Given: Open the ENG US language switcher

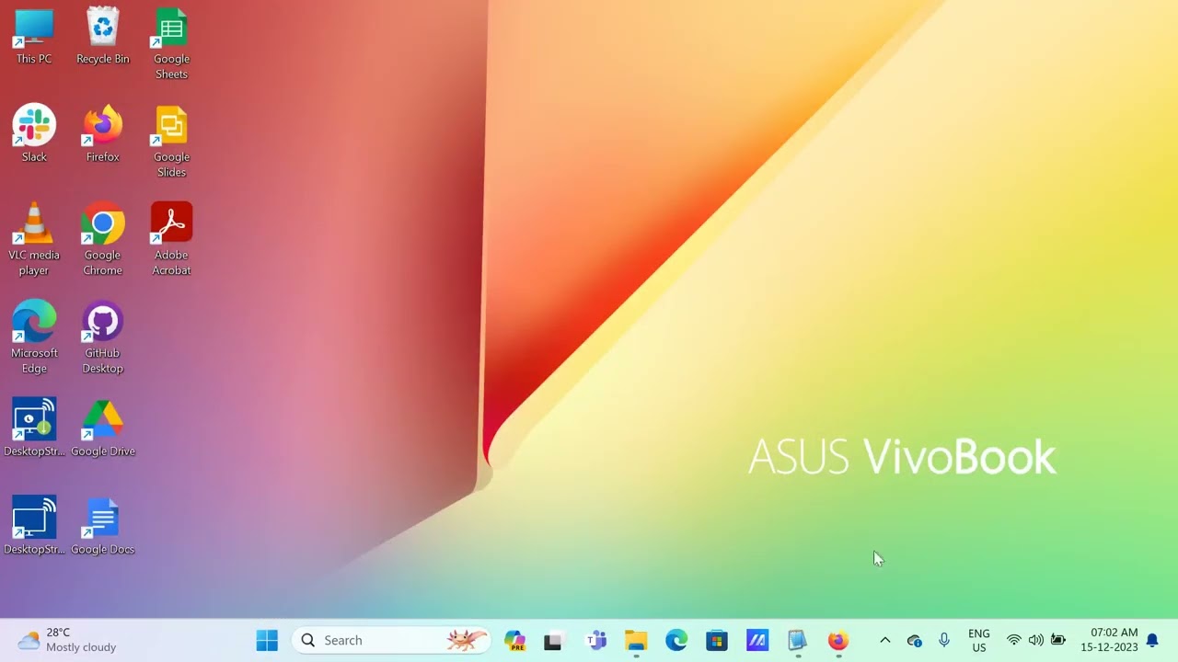Looking at the screenshot, I should [979, 640].
